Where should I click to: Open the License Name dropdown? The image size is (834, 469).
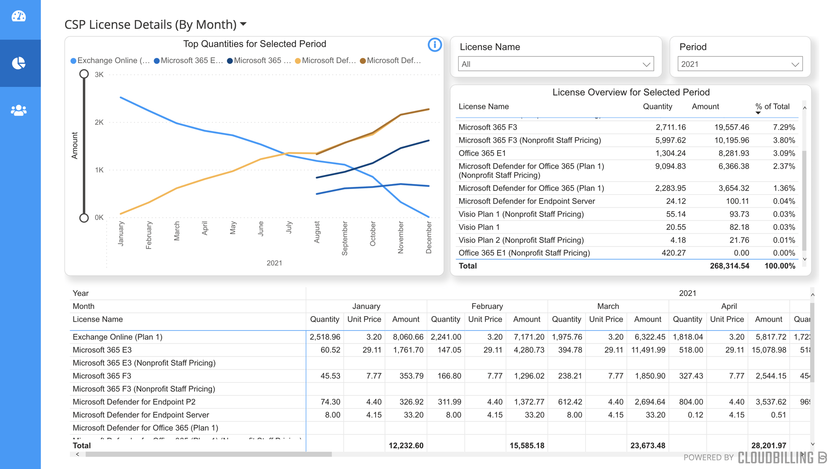coord(555,64)
